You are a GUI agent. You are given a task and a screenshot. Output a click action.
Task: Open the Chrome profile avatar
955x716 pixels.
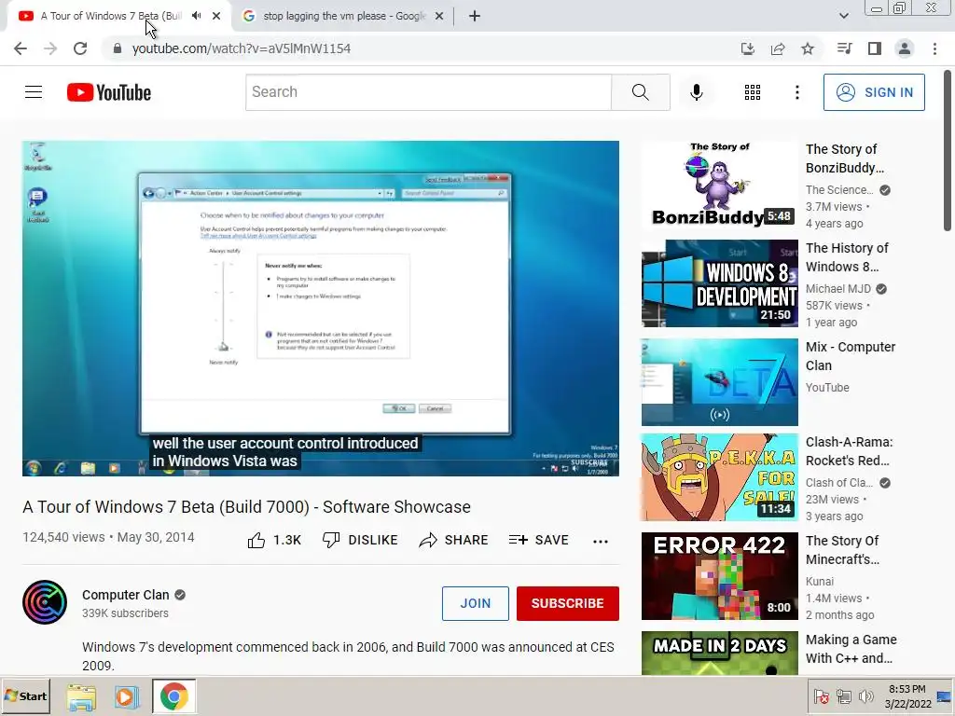[x=905, y=48]
